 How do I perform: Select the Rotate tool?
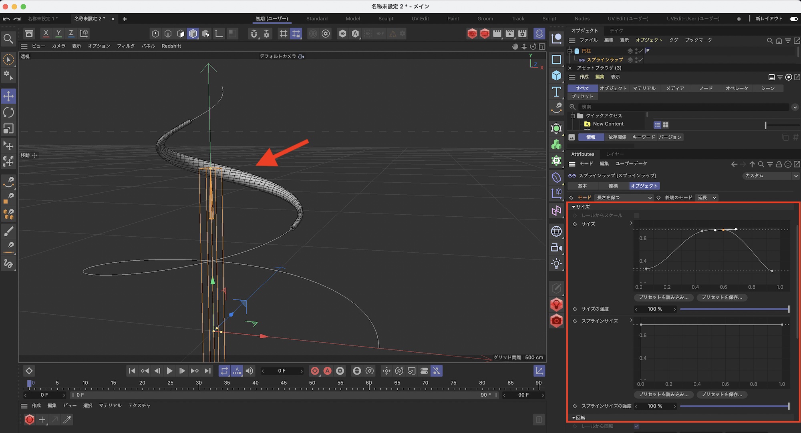coord(8,112)
